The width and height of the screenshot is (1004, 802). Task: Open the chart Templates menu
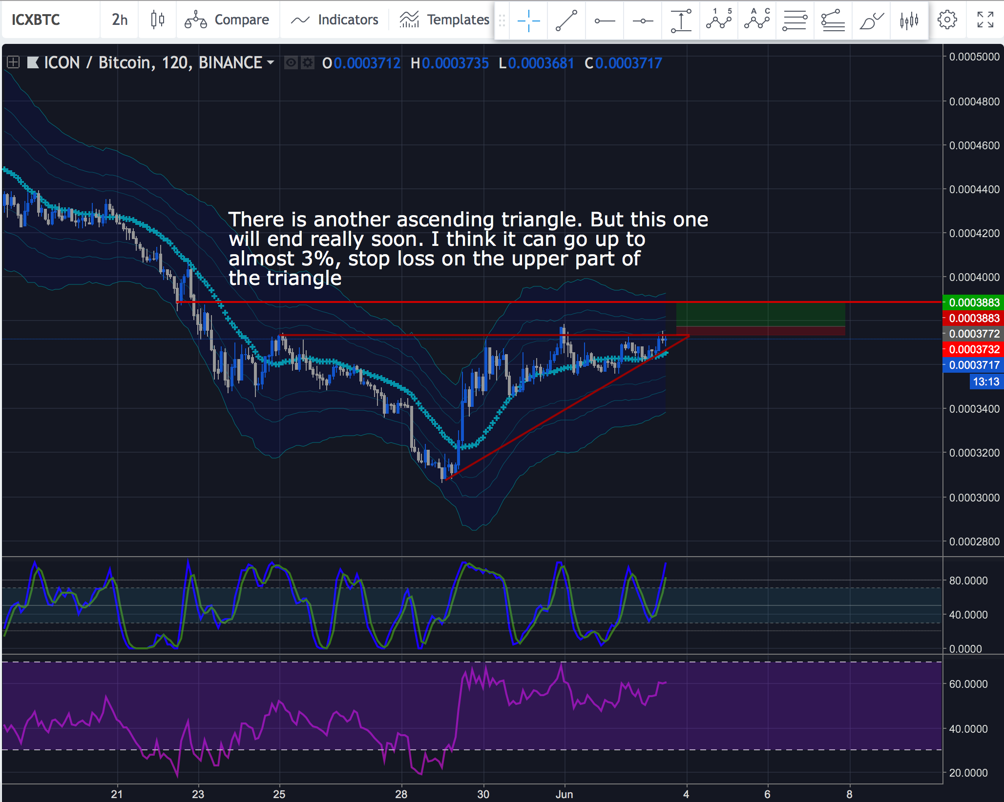(444, 20)
